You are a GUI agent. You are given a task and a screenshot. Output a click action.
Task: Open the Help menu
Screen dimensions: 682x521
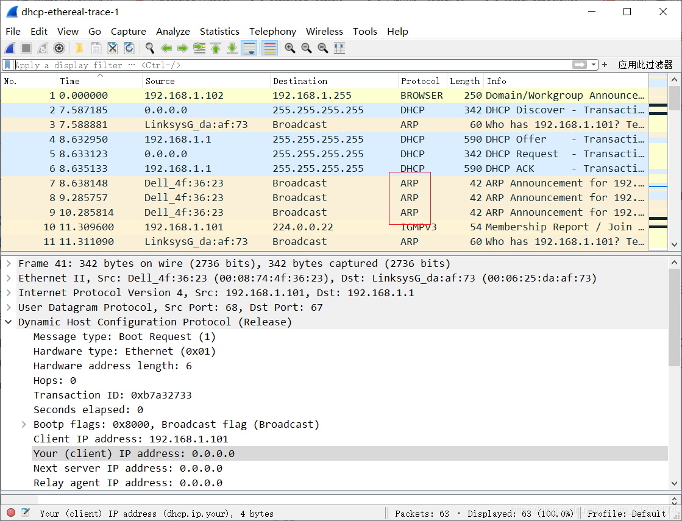(397, 31)
